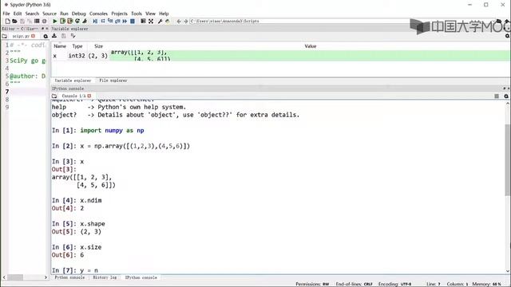Viewport: 511px width, 287px height.
Task: Open the View menu
Action: 150,14
